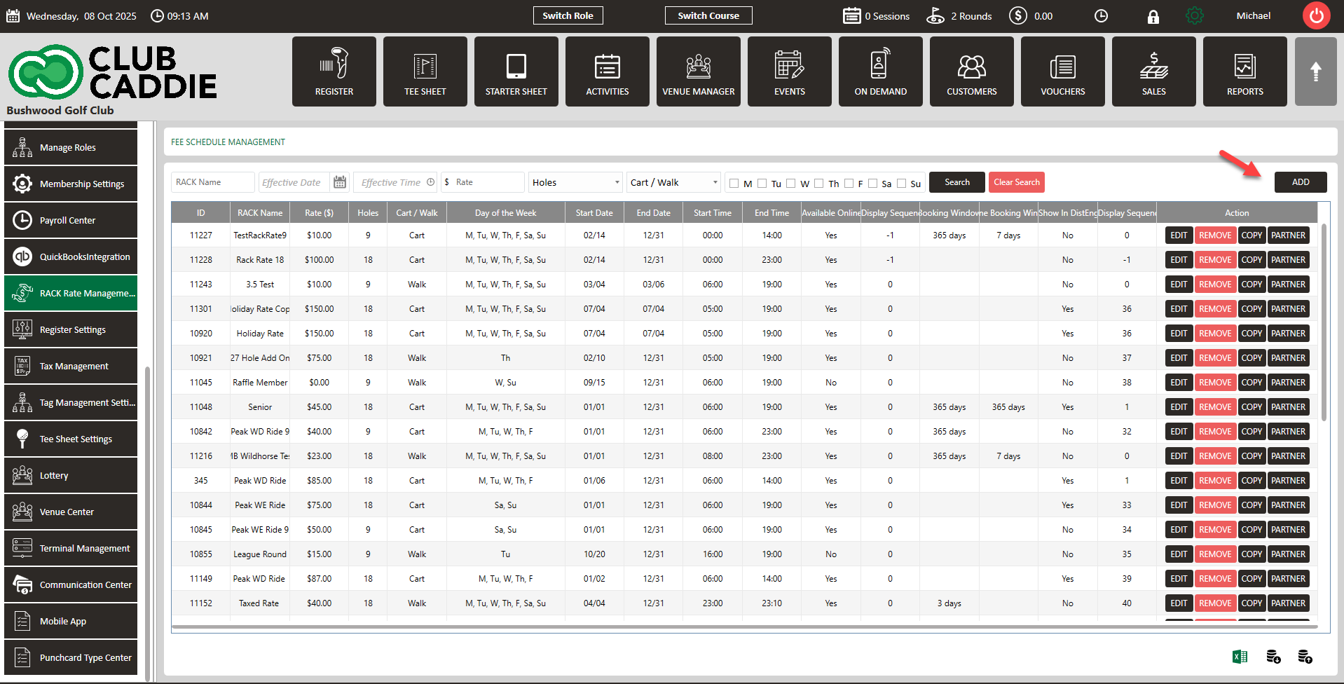The height and width of the screenshot is (684, 1344).
Task: Expand the Holes dropdown
Action: [575, 182]
